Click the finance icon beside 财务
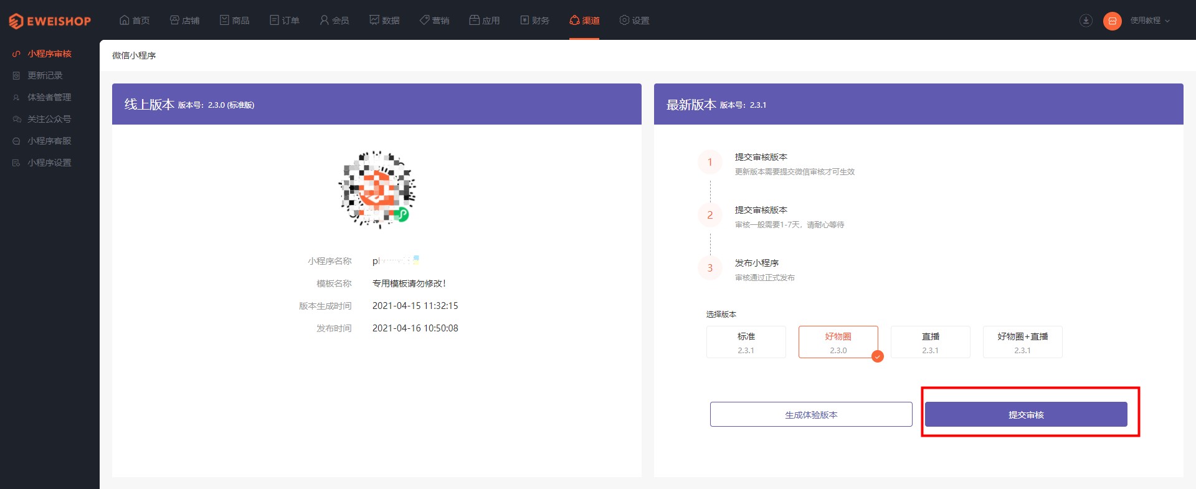Viewport: 1196px width, 489px height. (524, 20)
